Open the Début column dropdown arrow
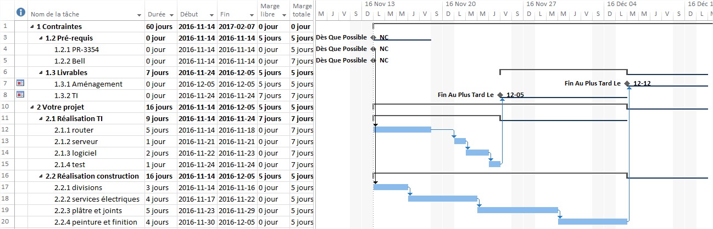The height and width of the screenshot is (229, 713). (x=211, y=15)
